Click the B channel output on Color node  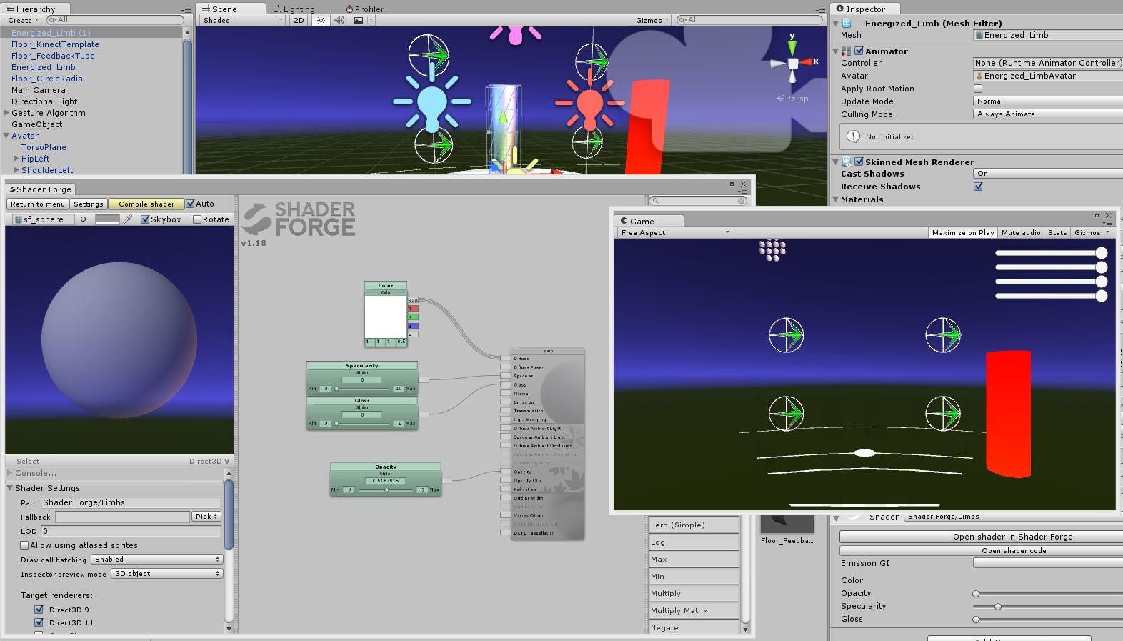click(x=413, y=326)
